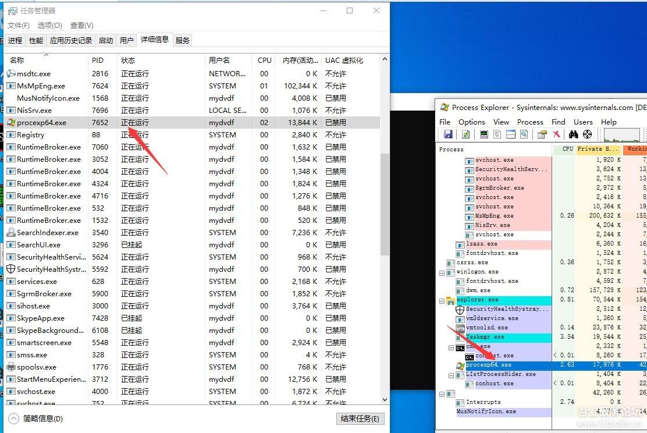Click the gear DLL/handles view toolbar icon
The width and height of the screenshot is (647, 433).
click(x=524, y=134)
